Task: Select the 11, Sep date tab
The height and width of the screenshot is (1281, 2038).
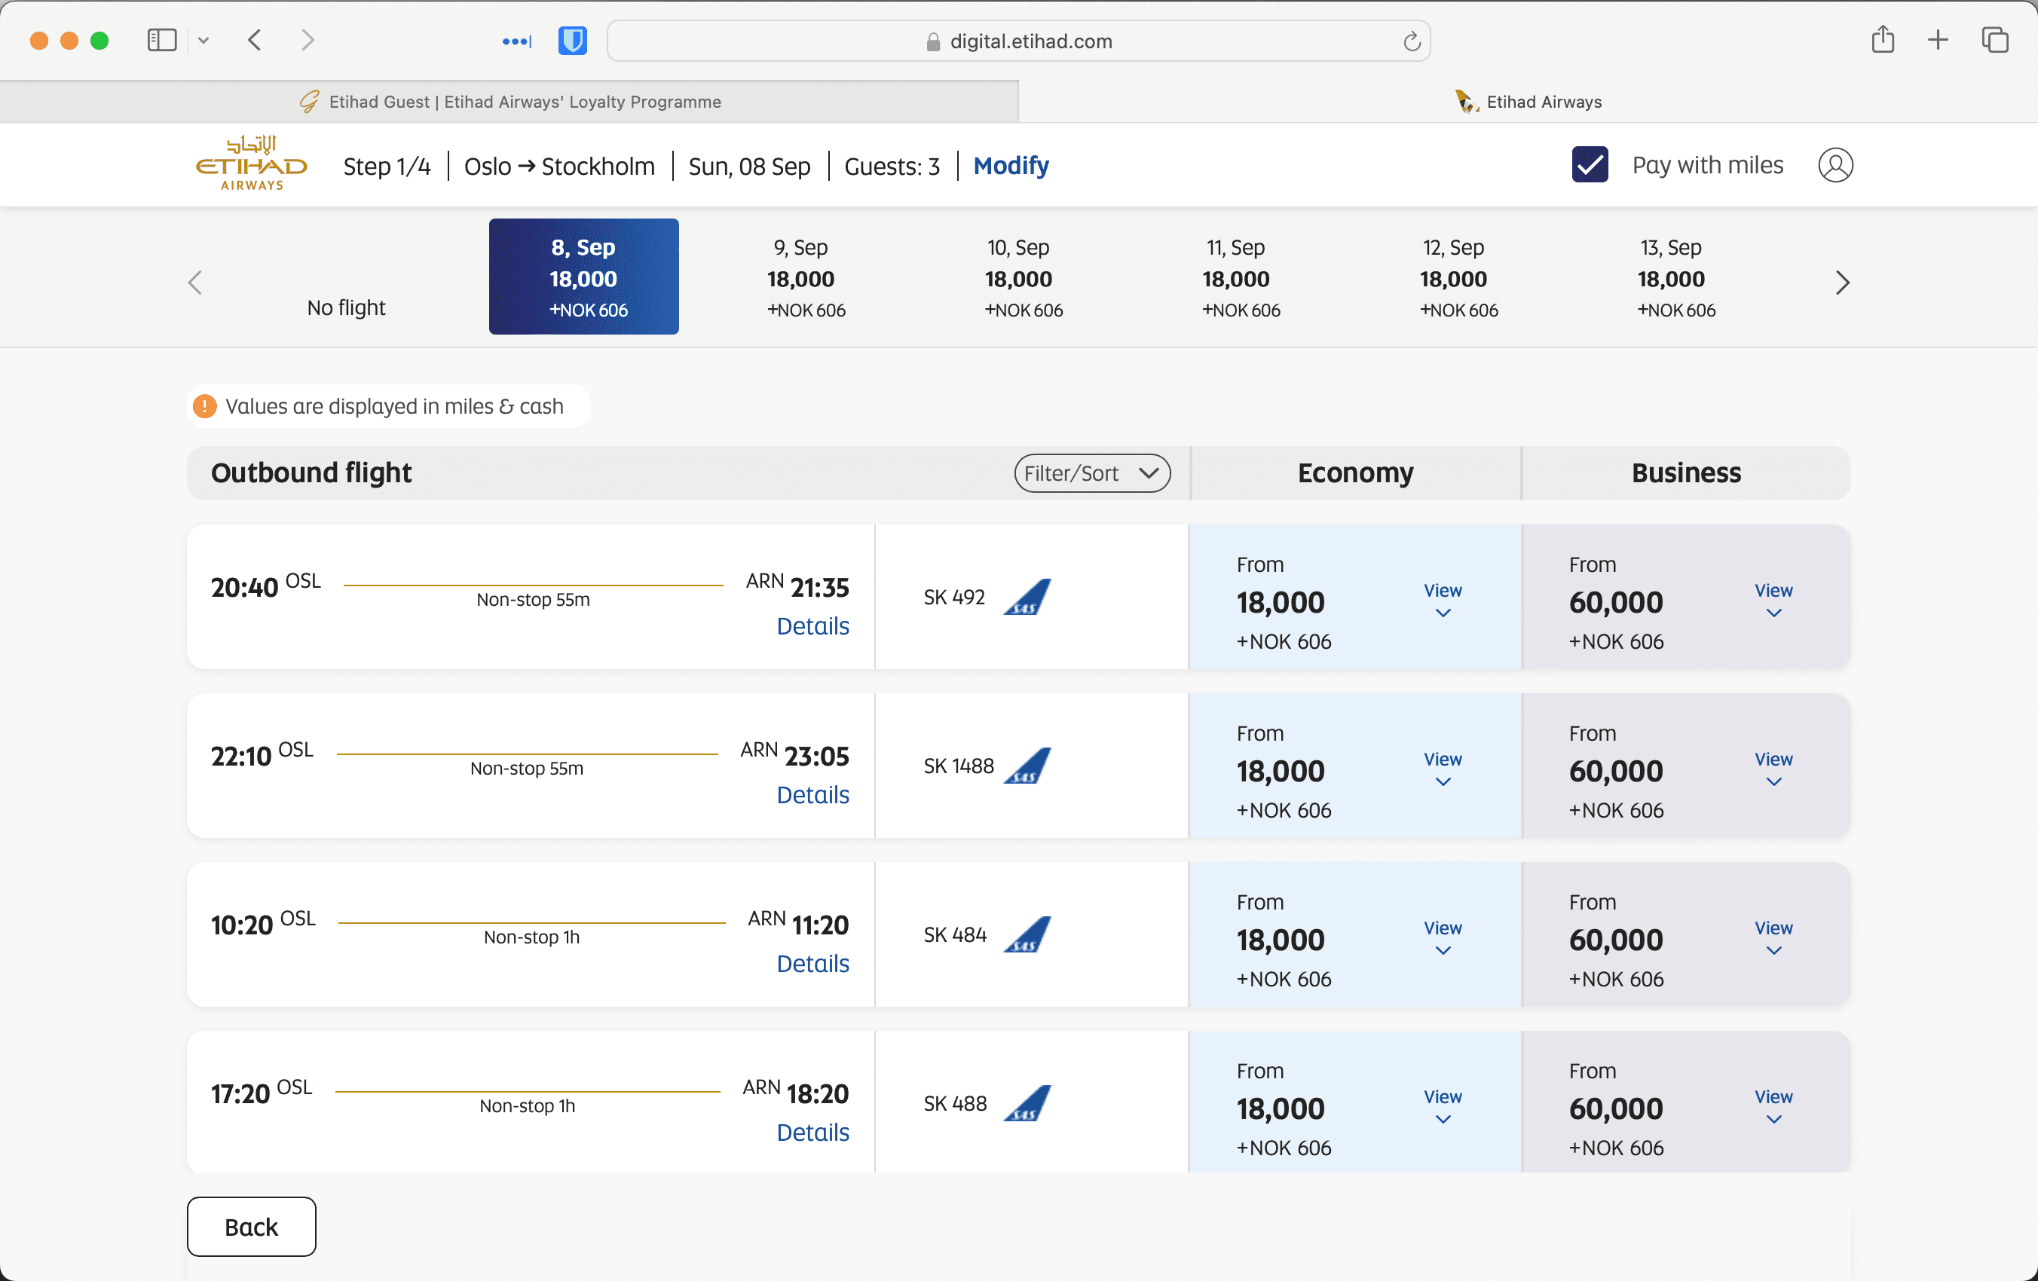Action: tap(1235, 277)
